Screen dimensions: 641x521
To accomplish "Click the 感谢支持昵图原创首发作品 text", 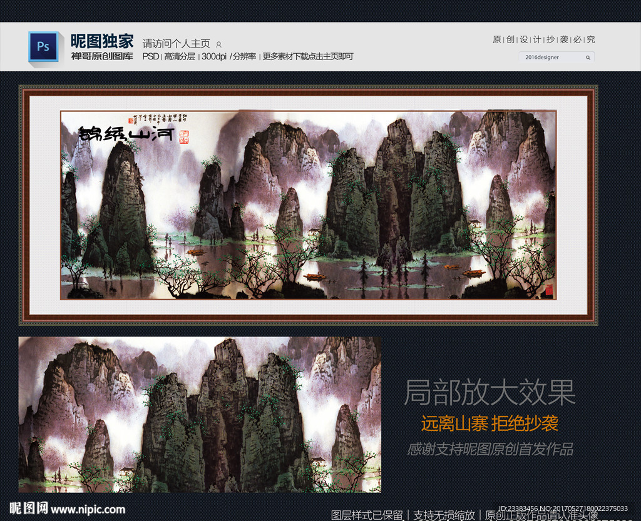I will (x=490, y=449).
